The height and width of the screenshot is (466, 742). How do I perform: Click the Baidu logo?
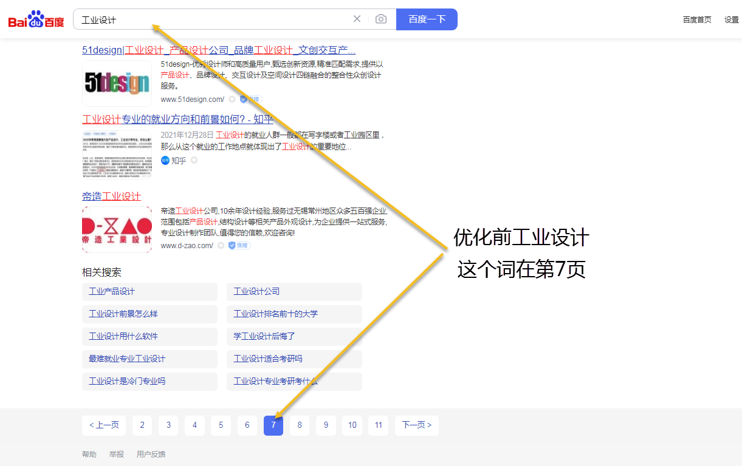point(36,19)
